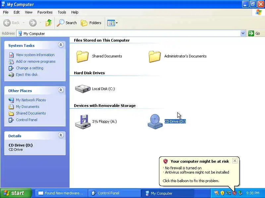The image size is (265, 198).
Task: Open the Favorites menu
Action: [x=45, y=12]
